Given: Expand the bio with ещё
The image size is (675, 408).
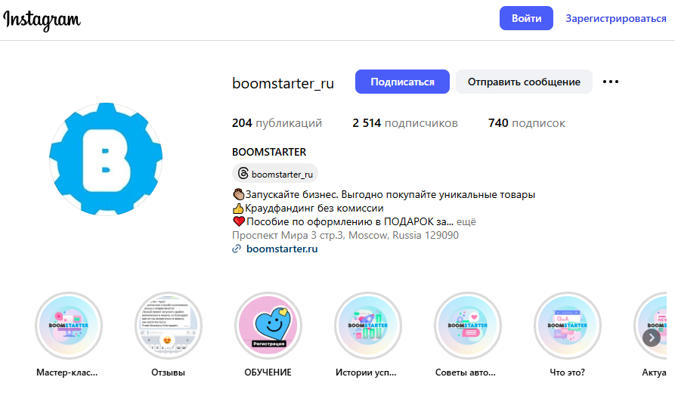Looking at the screenshot, I should click(x=466, y=221).
